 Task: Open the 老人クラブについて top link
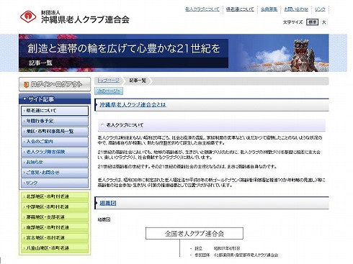[x=202, y=9]
